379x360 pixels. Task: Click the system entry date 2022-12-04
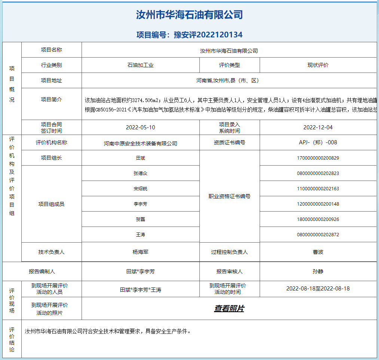click(x=318, y=127)
